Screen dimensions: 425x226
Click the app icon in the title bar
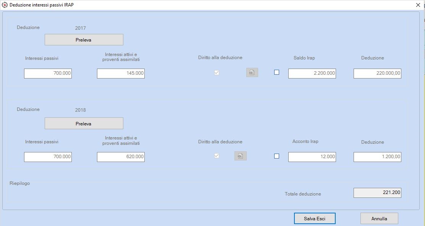coord(5,5)
